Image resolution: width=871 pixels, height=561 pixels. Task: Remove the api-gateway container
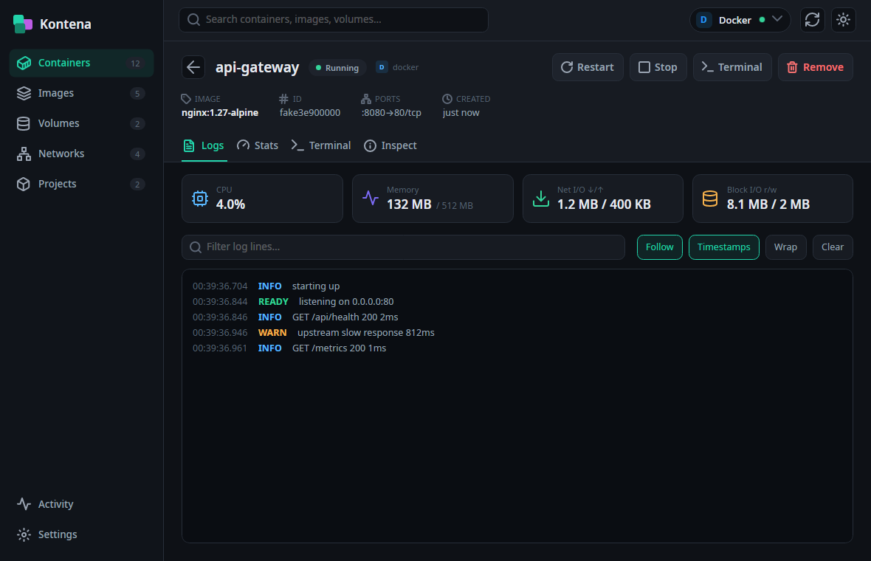pyautogui.click(x=816, y=67)
